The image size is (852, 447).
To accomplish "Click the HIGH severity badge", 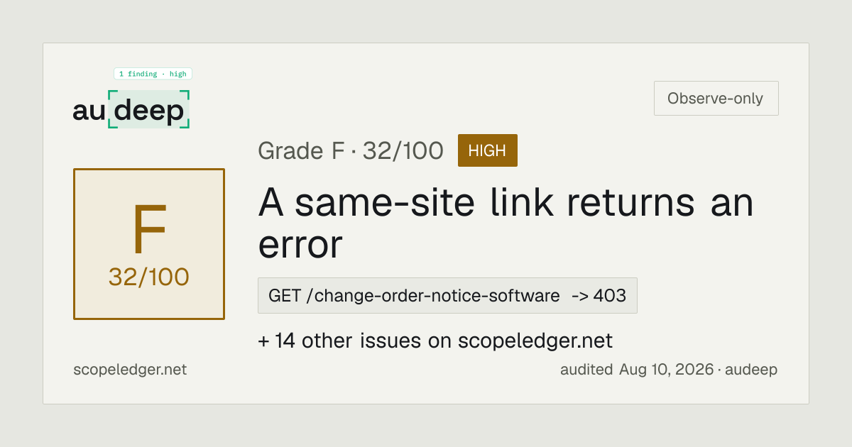I will pos(488,150).
